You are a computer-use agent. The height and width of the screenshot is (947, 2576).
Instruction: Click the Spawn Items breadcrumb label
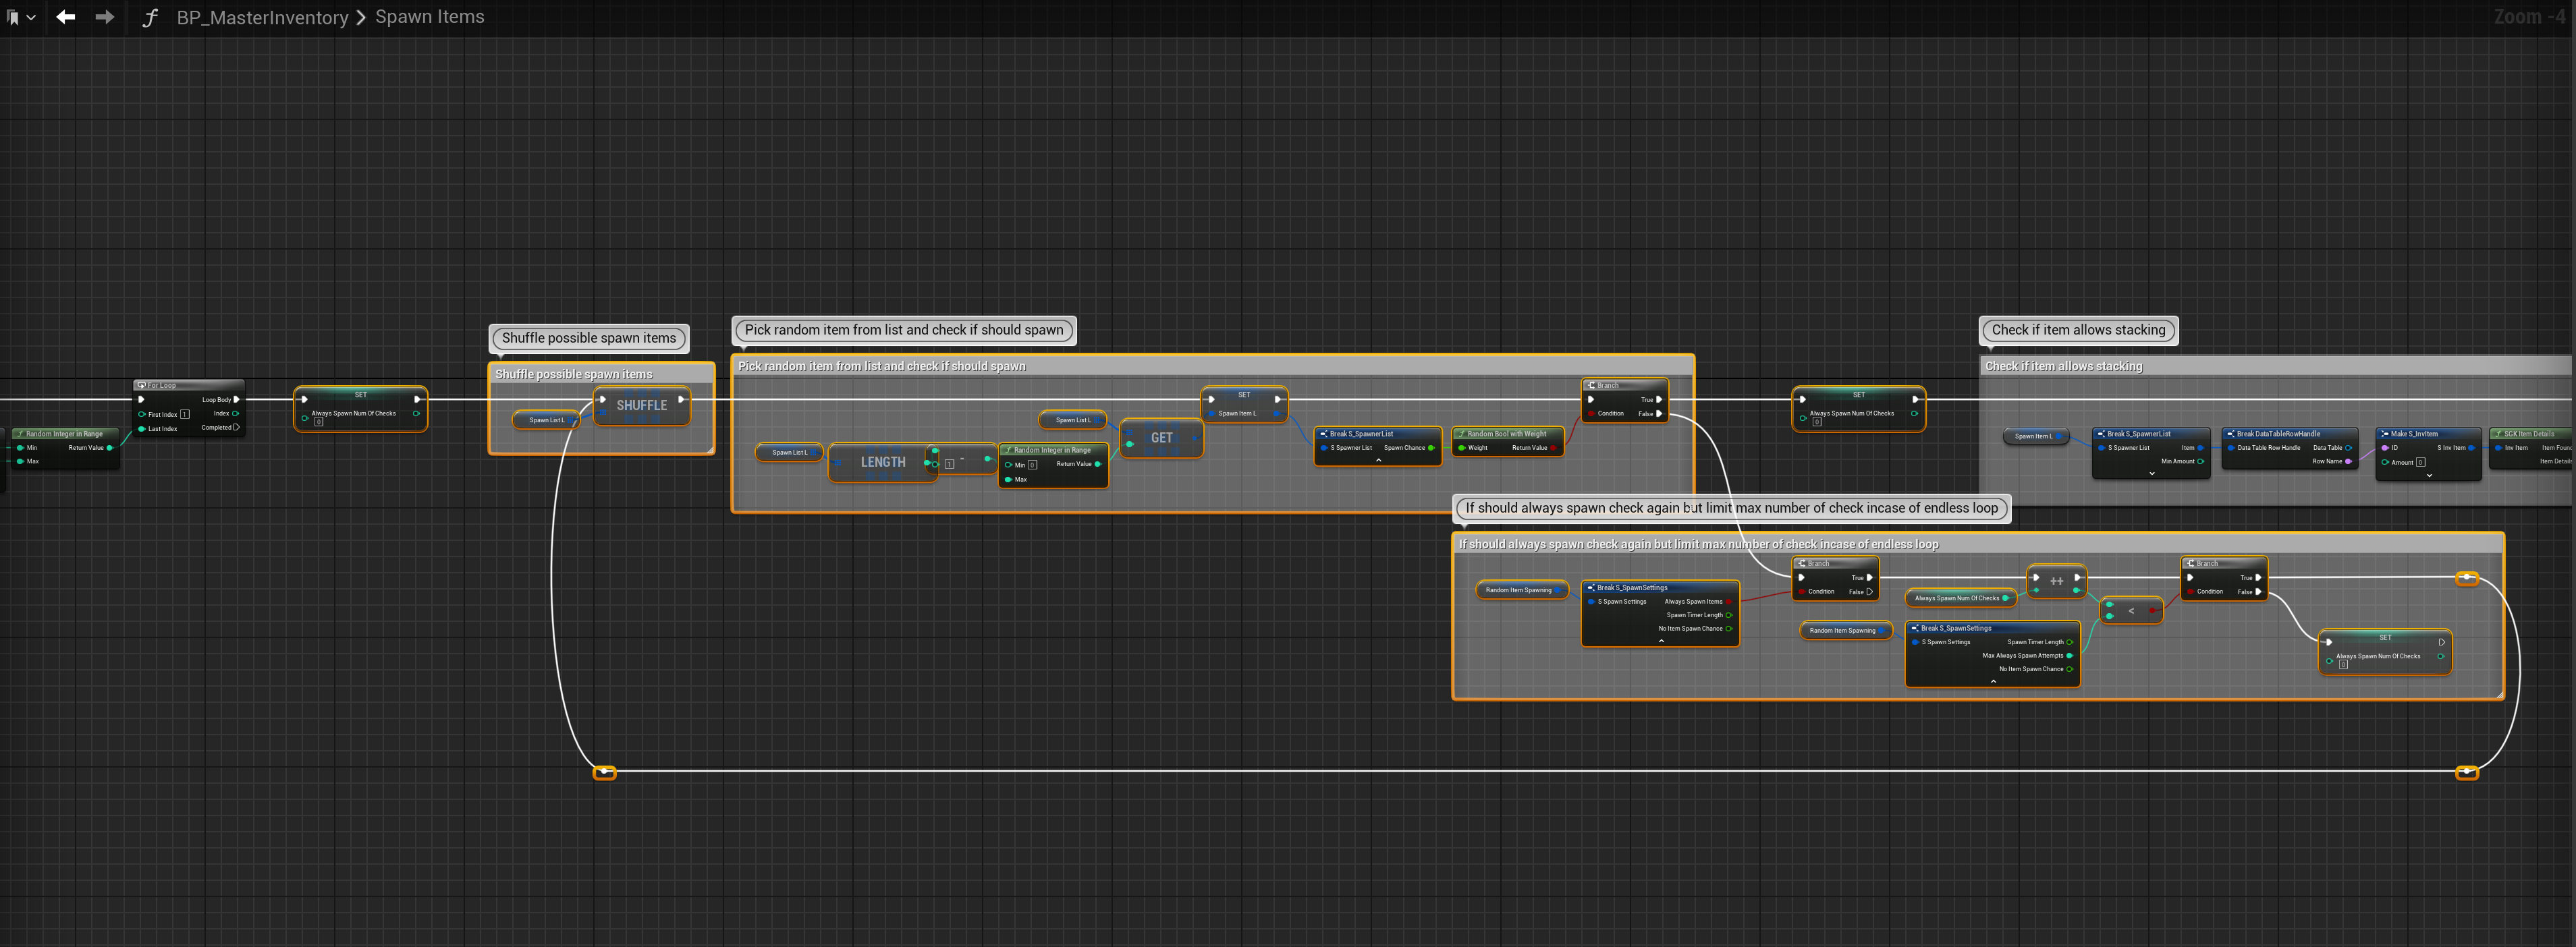pyautogui.click(x=429, y=17)
